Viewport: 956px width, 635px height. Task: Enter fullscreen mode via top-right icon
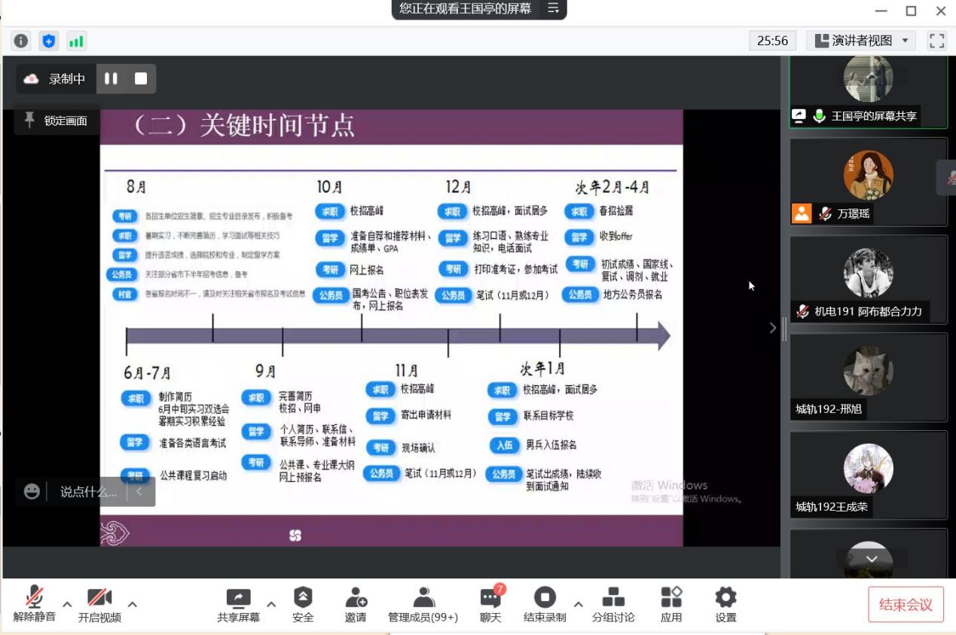pos(936,41)
